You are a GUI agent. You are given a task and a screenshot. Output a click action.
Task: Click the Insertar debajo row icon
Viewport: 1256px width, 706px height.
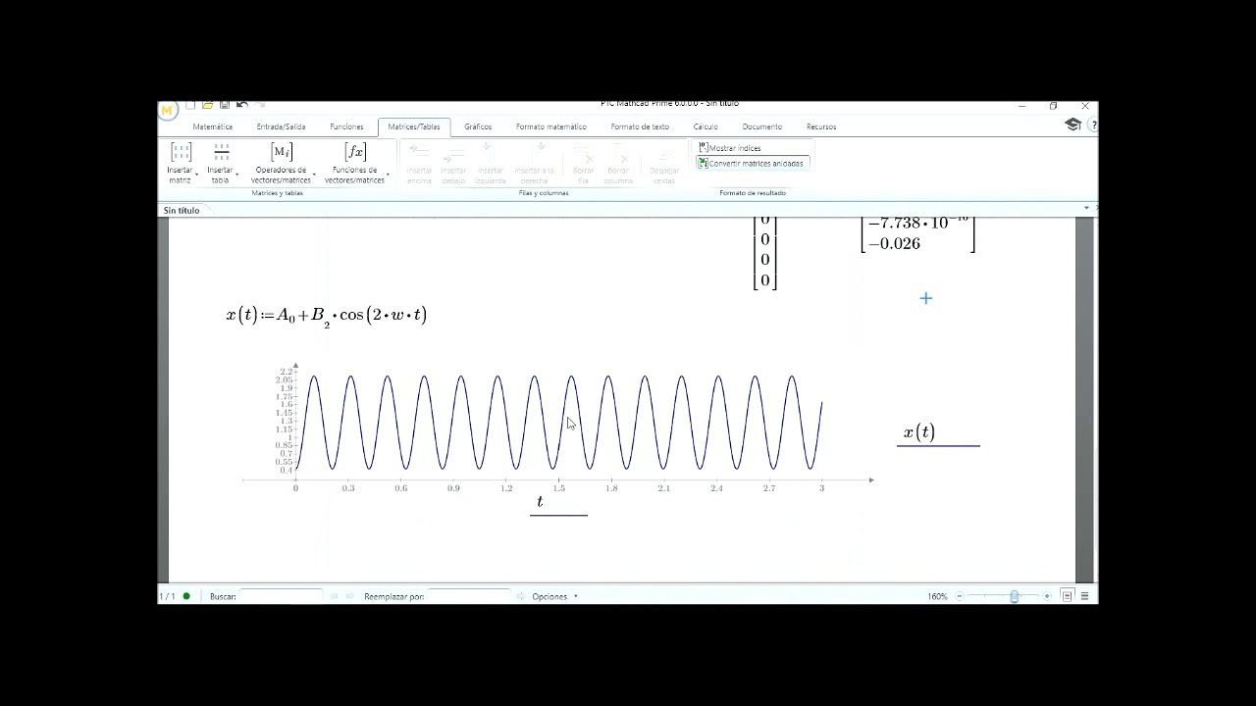pyautogui.click(x=453, y=152)
